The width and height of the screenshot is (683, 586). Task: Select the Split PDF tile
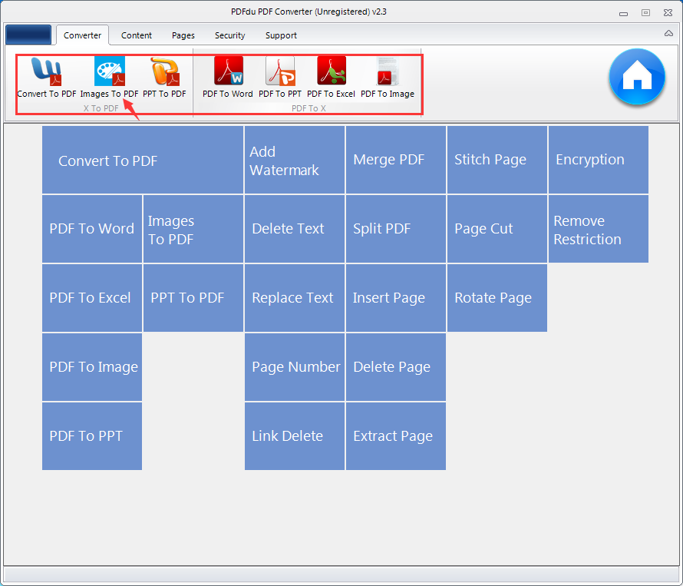point(395,228)
